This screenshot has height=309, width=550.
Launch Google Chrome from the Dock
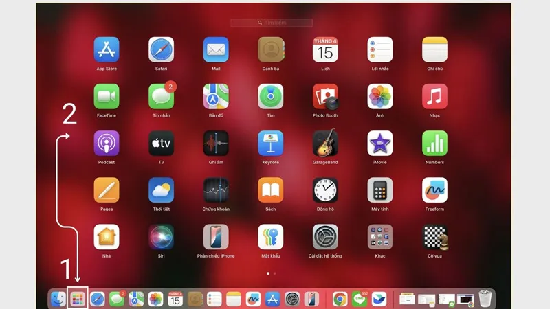[340, 299]
